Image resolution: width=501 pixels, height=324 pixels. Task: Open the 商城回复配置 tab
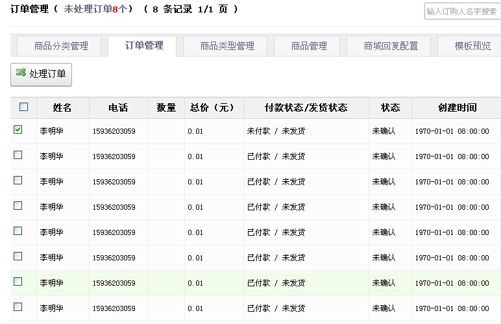click(391, 46)
